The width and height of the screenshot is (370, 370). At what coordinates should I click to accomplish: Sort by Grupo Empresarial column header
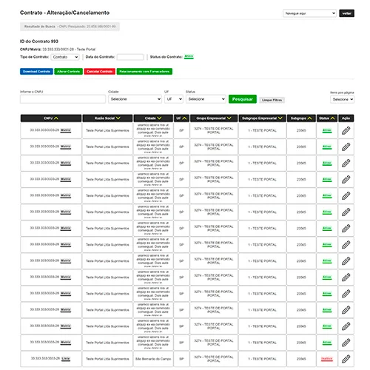(x=214, y=118)
